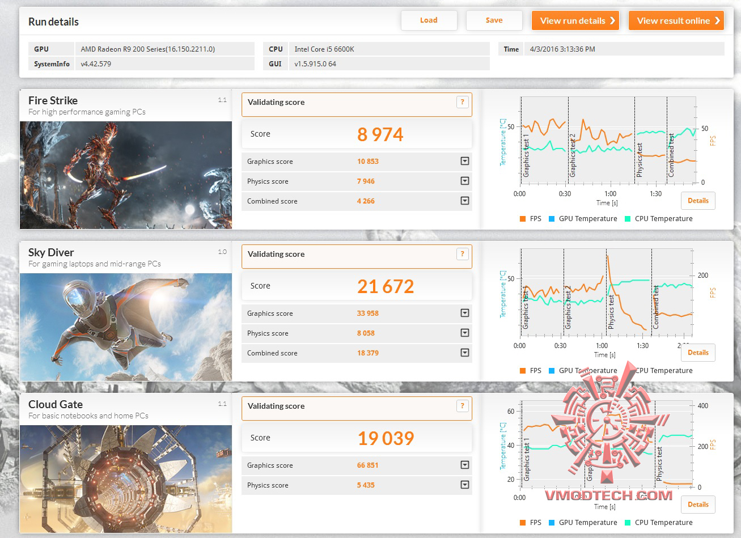Click the orange FPS swatch in Cloud Gate legend
Screen dimensions: 741x538
coord(523,523)
